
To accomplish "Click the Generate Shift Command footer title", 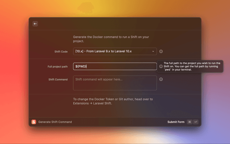I will [x=55, y=122].
